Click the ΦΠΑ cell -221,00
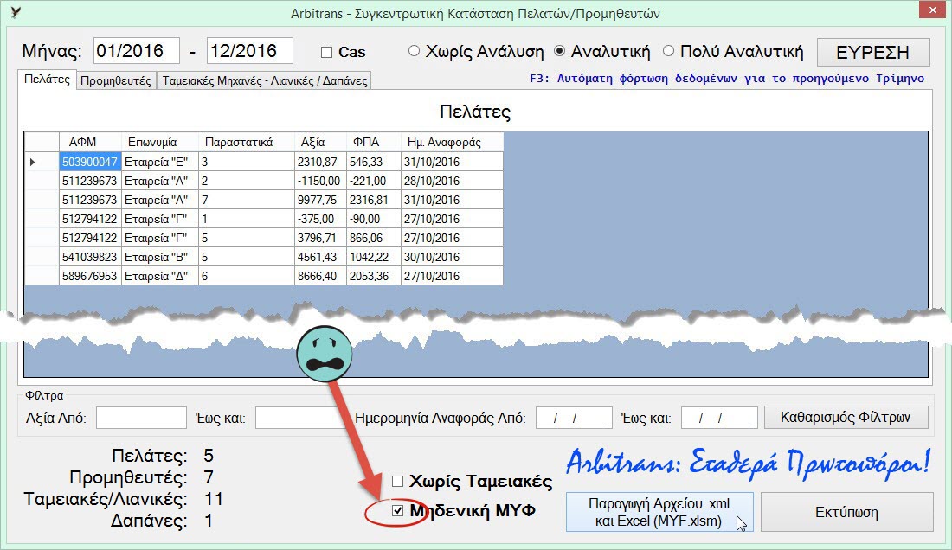The image size is (952, 550). [373, 181]
